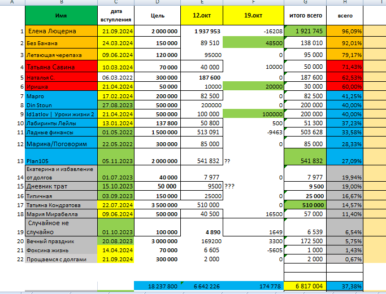Select the green total cell '510 000'

305,204
